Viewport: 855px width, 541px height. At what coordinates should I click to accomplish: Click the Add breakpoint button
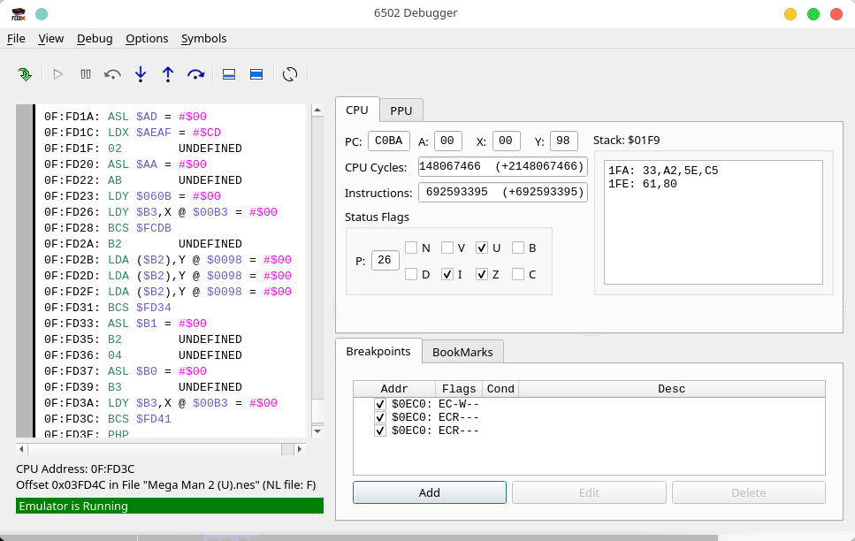[x=429, y=492]
